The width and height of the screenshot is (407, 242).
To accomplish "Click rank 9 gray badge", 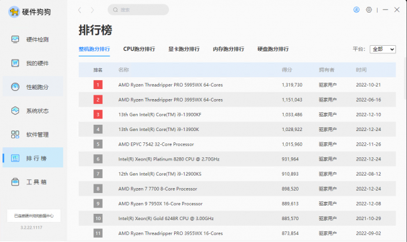I will click(x=98, y=204).
